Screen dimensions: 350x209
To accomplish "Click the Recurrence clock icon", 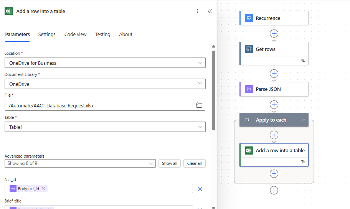I will (249, 18).
